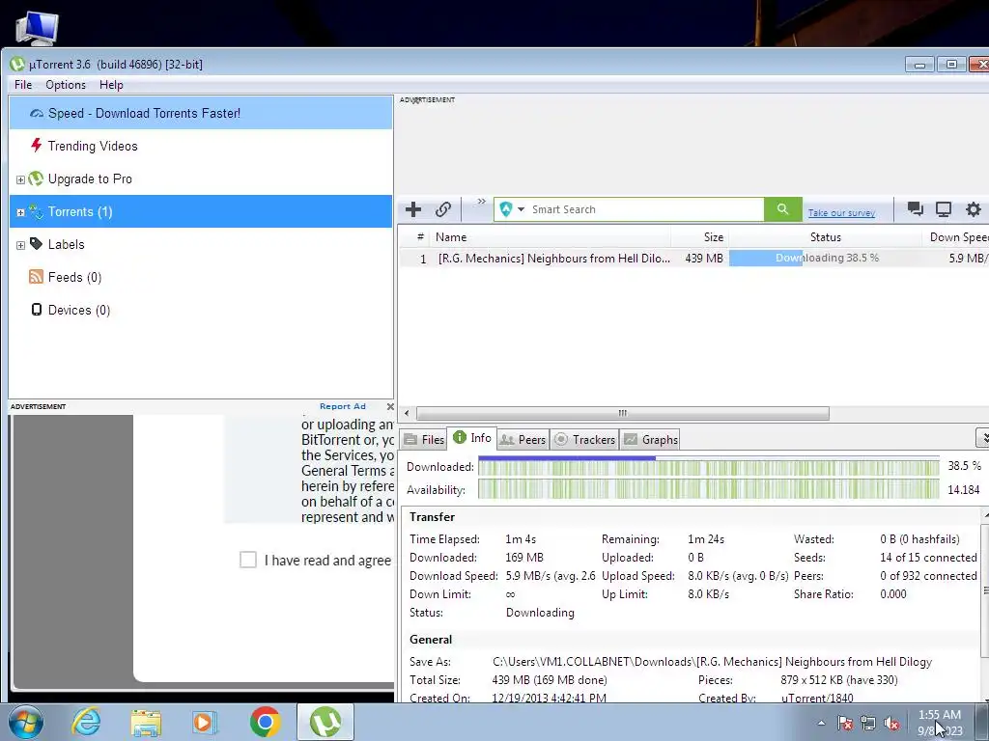Open the search provider shield icon
This screenshot has height=741, width=989.
coord(506,209)
